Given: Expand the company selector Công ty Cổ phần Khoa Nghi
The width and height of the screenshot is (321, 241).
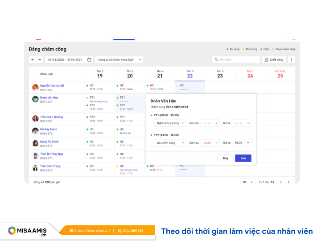Looking at the screenshot, I should coord(119,59).
